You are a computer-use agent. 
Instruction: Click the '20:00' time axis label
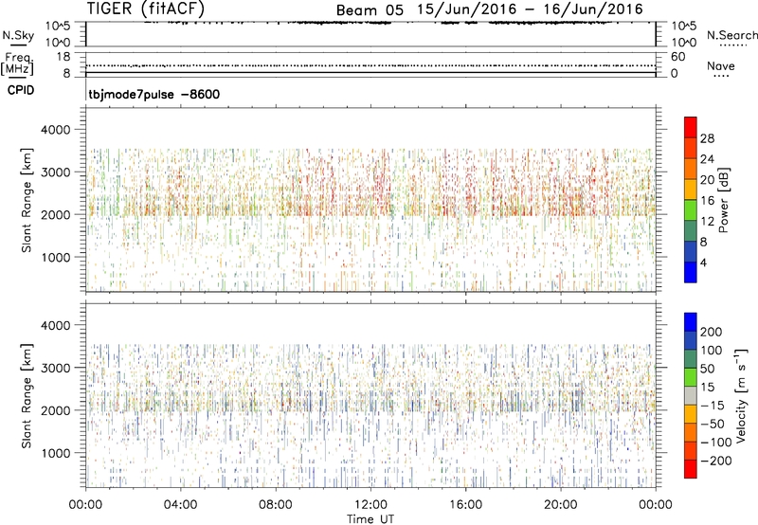(x=561, y=505)
